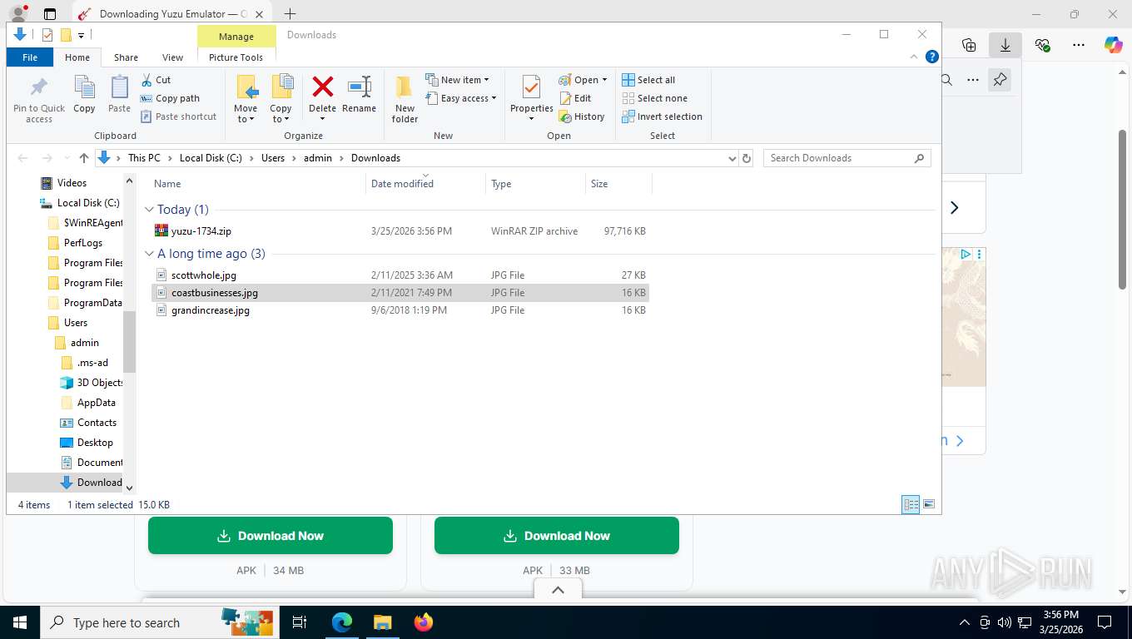Collapse A long time ago group
1132x639 pixels.
[150, 254]
